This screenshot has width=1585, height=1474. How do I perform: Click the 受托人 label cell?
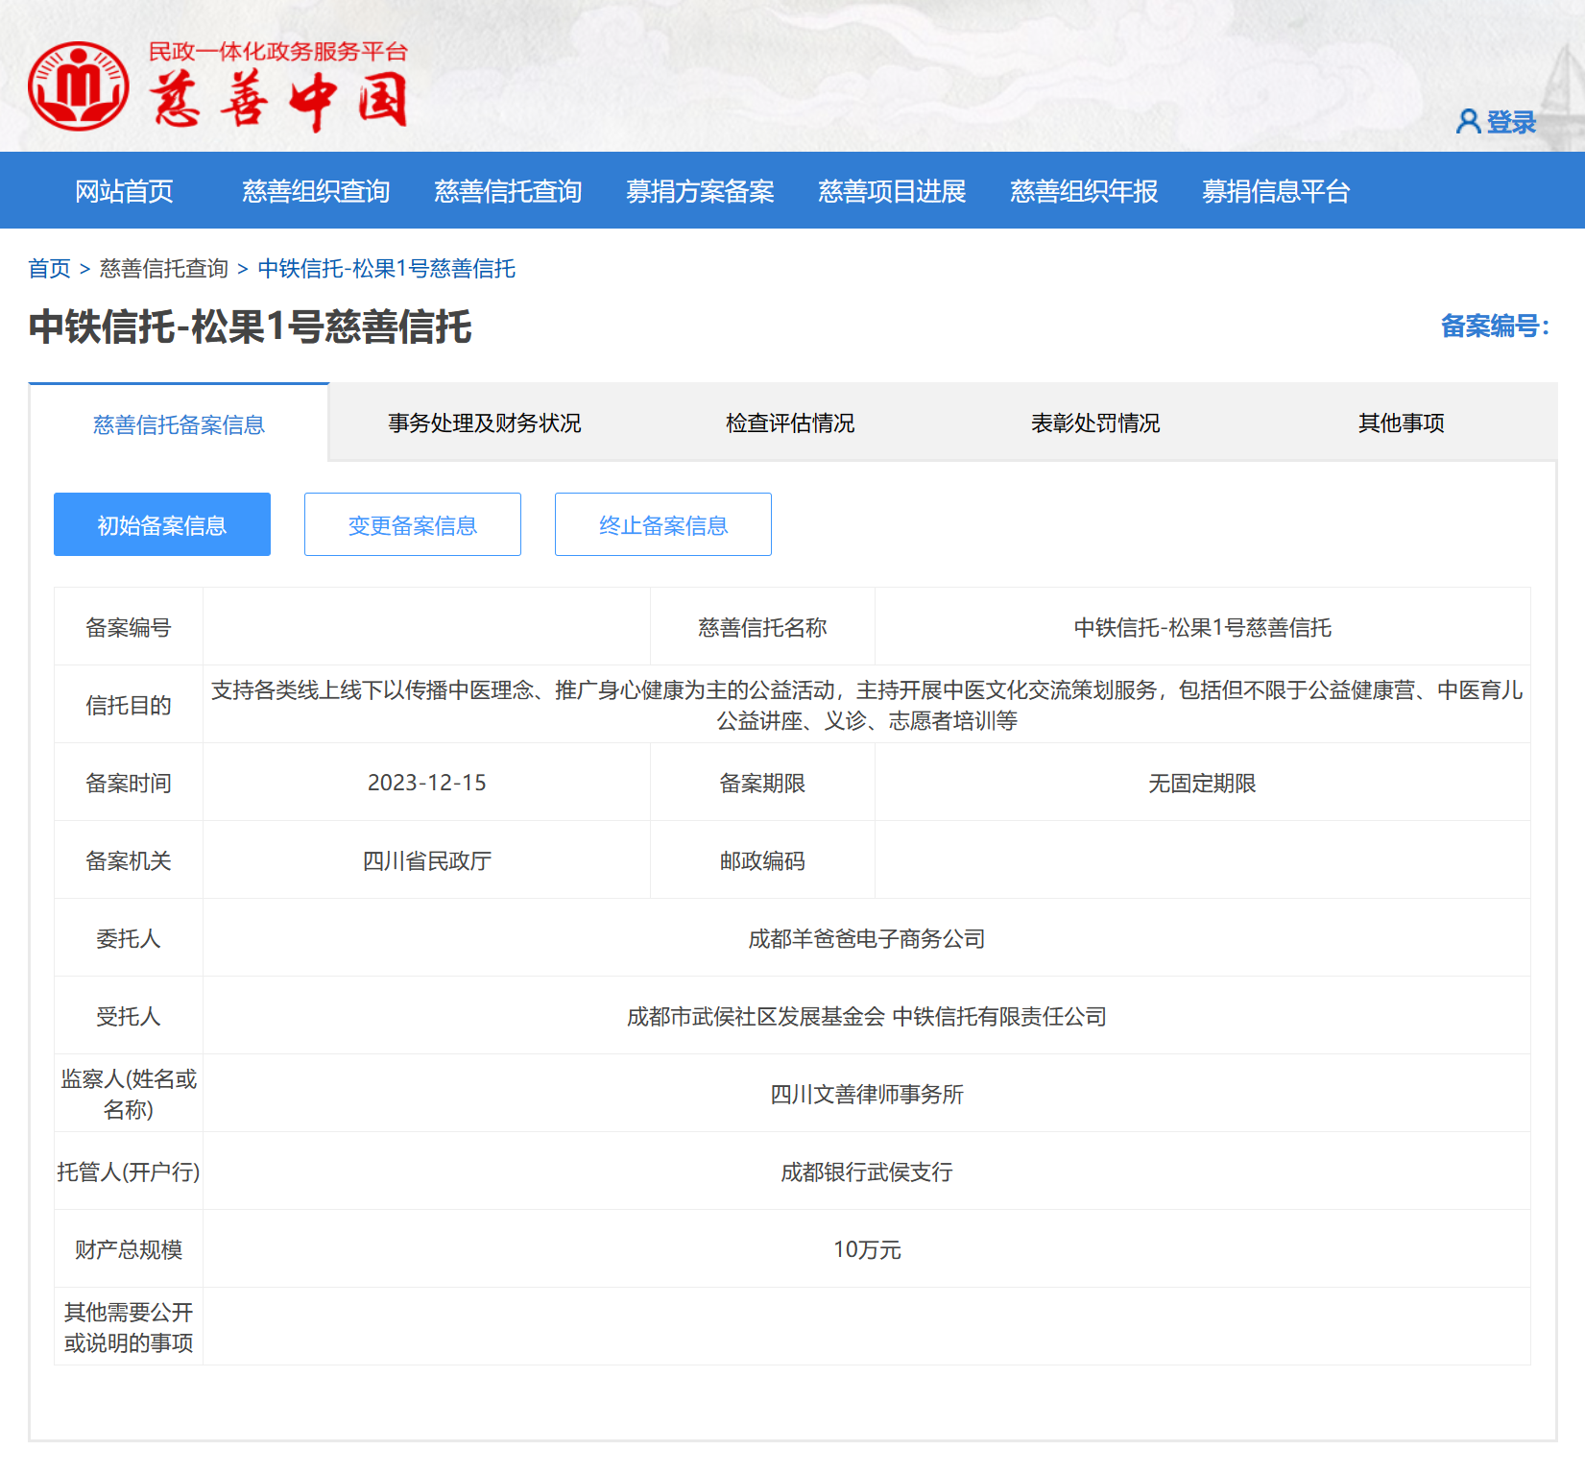(129, 1016)
